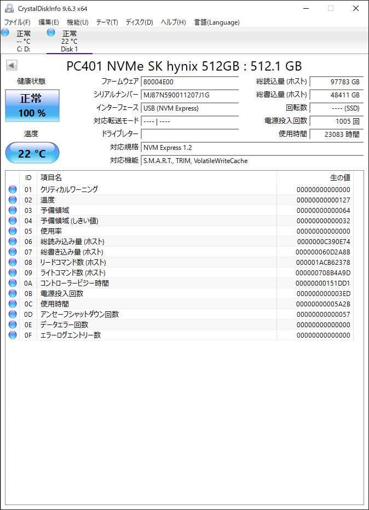
Task: Select the エラーログエントリー数 attribute name
Action: click(x=71, y=335)
